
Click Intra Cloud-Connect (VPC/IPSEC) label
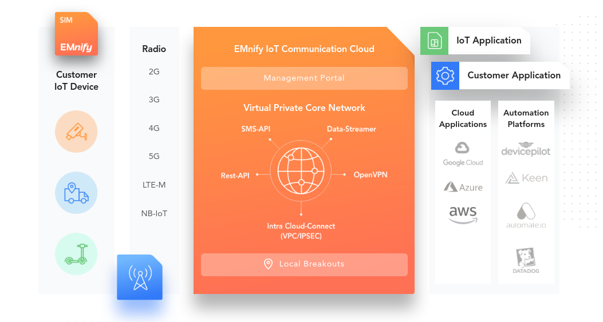tap(301, 231)
